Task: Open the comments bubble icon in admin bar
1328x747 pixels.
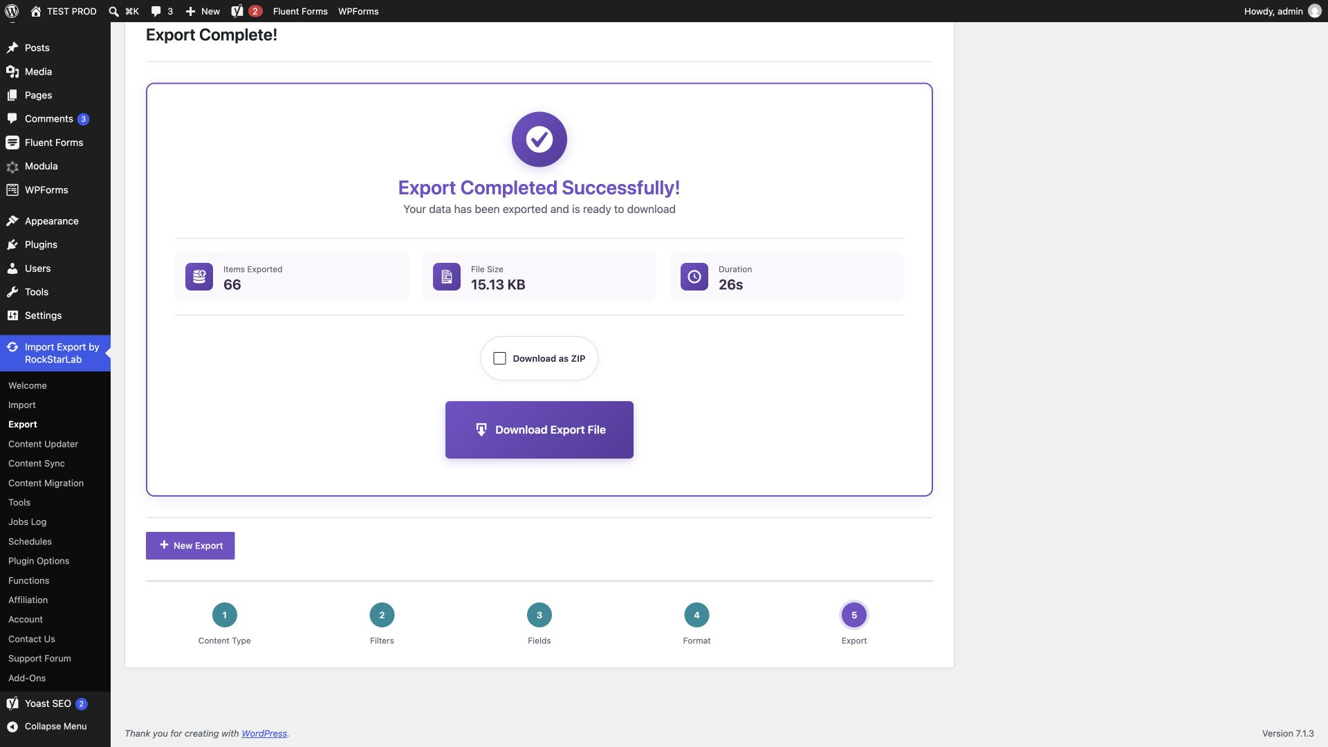Action: (156, 11)
